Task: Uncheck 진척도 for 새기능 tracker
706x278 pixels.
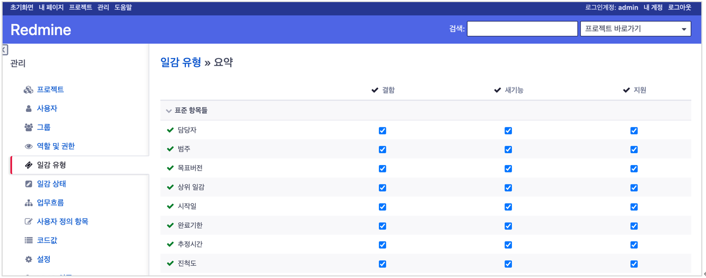Action: (508, 264)
